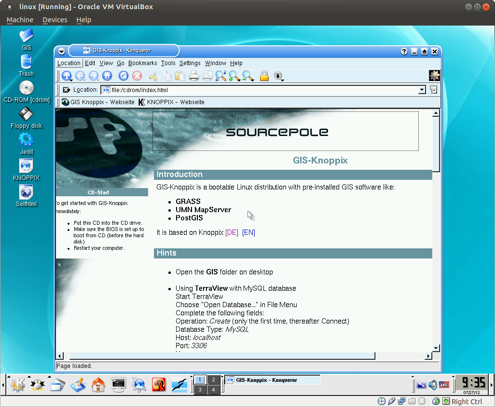The width and height of the screenshot is (495, 407).
Task: Click the Go button beside location bar
Action: pyautogui.click(x=434, y=90)
